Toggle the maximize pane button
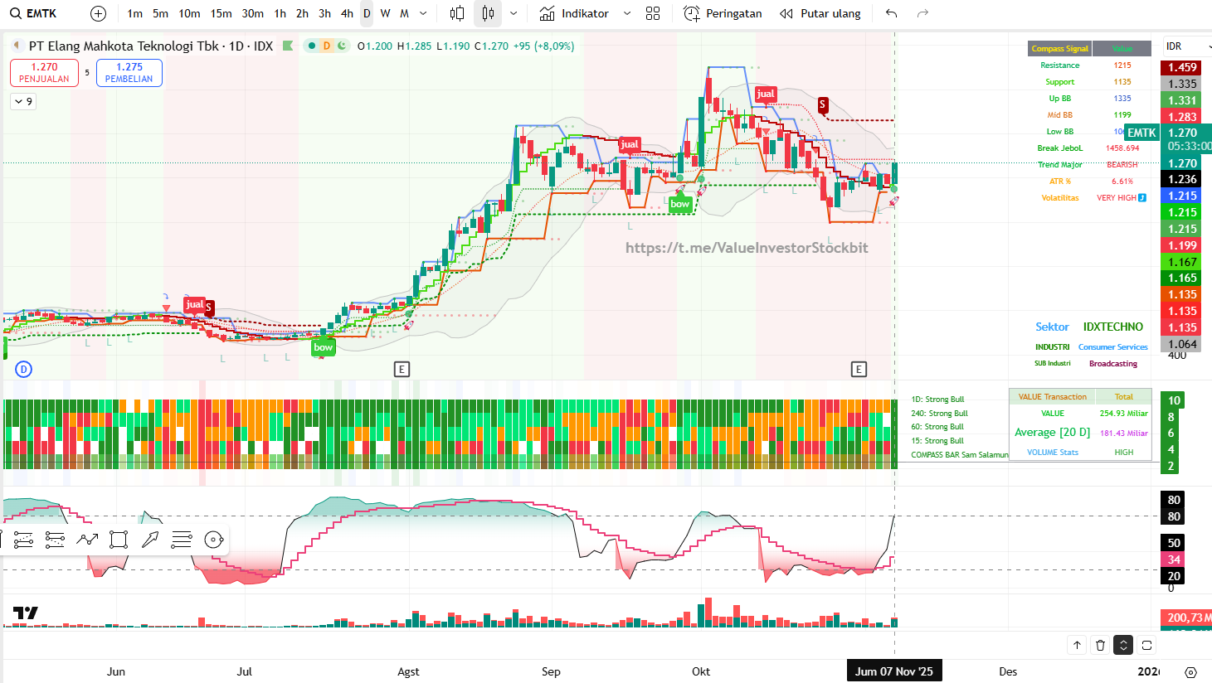 pyautogui.click(x=1146, y=645)
